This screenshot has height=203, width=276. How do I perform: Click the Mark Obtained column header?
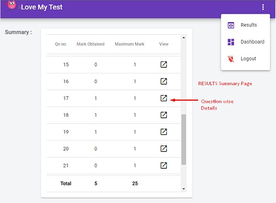pyautogui.click(x=91, y=44)
